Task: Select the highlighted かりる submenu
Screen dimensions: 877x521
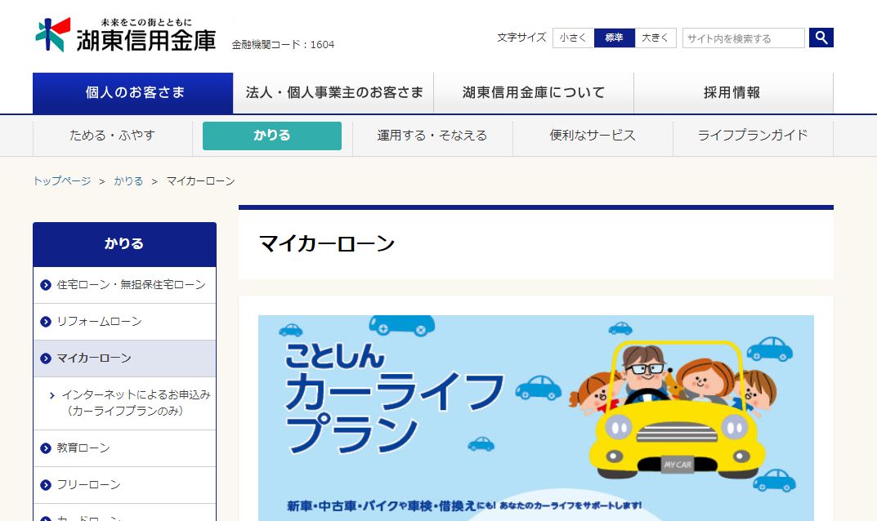Action: pyautogui.click(x=272, y=136)
